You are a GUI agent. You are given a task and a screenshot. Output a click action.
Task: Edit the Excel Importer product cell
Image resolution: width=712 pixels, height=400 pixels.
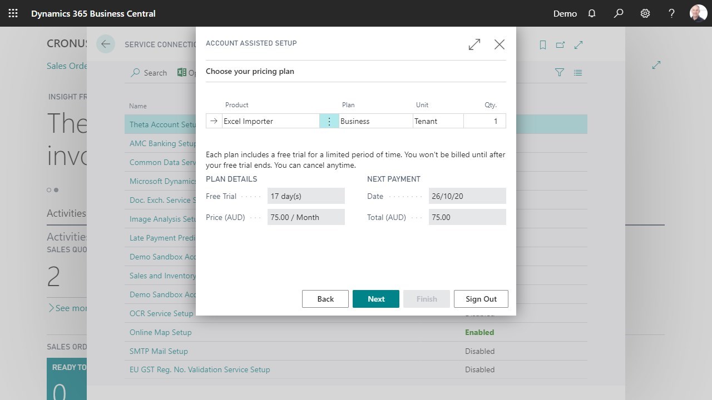pyautogui.click(x=271, y=121)
